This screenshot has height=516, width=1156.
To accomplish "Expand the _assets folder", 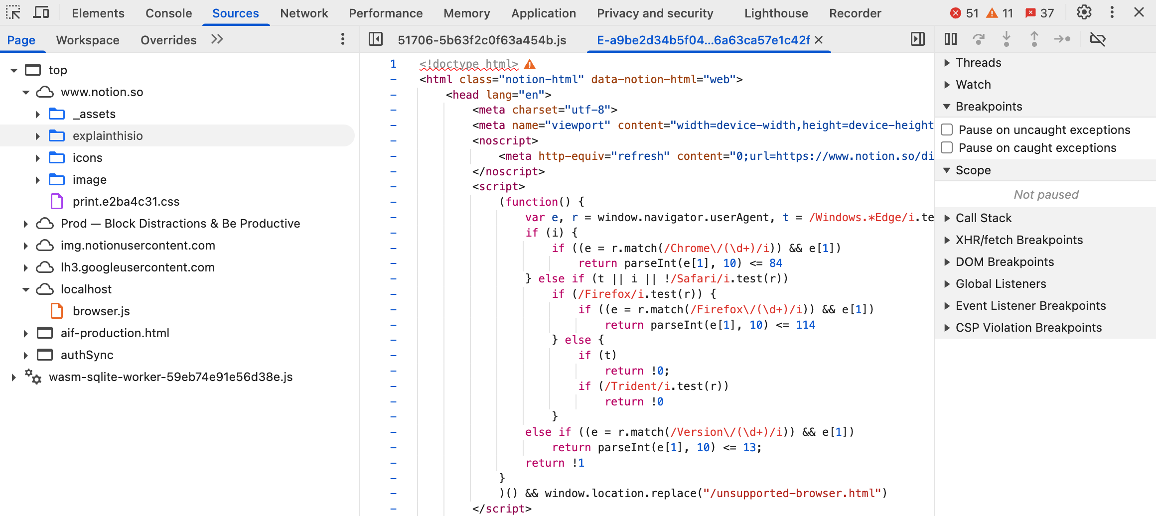I will pyautogui.click(x=38, y=114).
